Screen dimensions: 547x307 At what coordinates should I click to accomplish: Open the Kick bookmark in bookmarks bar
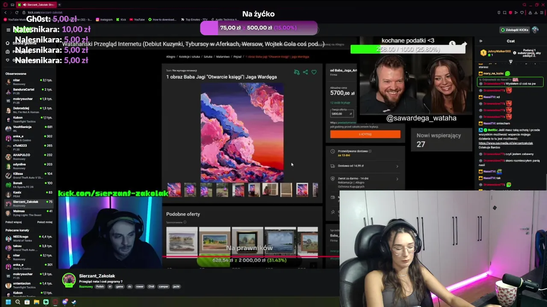[121, 20]
